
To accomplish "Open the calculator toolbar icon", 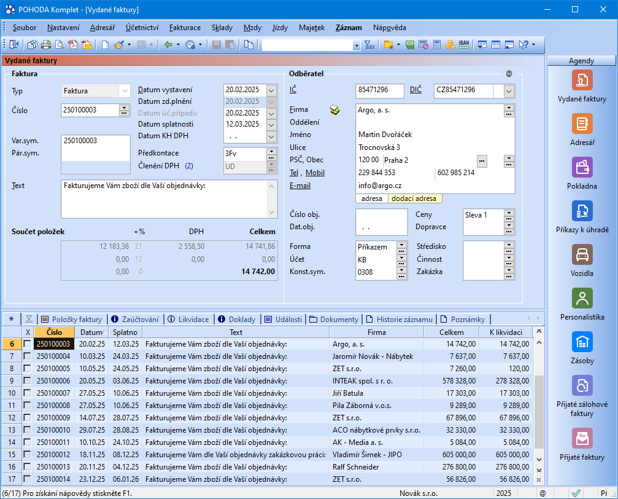I will (437, 45).
